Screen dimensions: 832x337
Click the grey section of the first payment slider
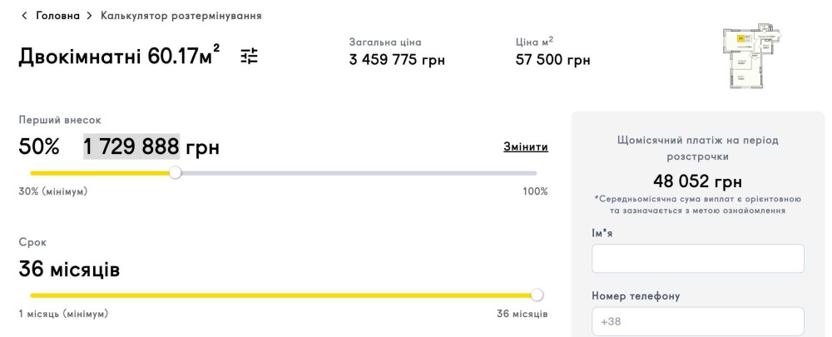pyautogui.click(x=358, y=173)
